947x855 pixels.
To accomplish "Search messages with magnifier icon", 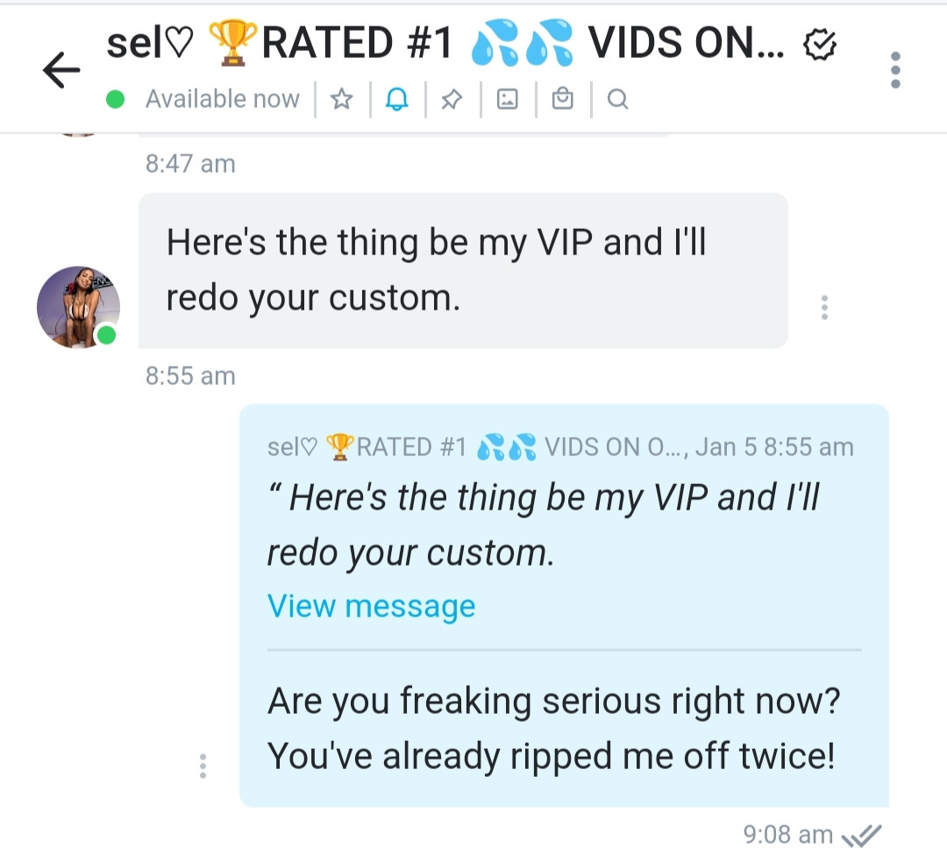I will [x=617, y=98].
